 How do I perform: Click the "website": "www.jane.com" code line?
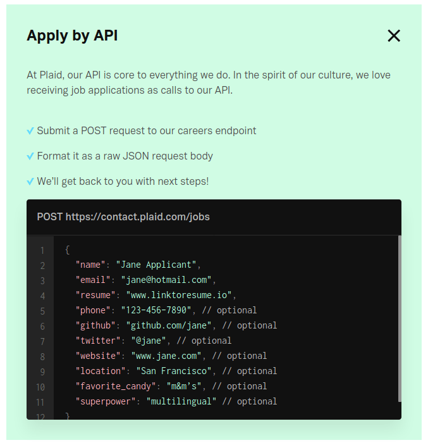pyautogui.click(x=171, y=356)
